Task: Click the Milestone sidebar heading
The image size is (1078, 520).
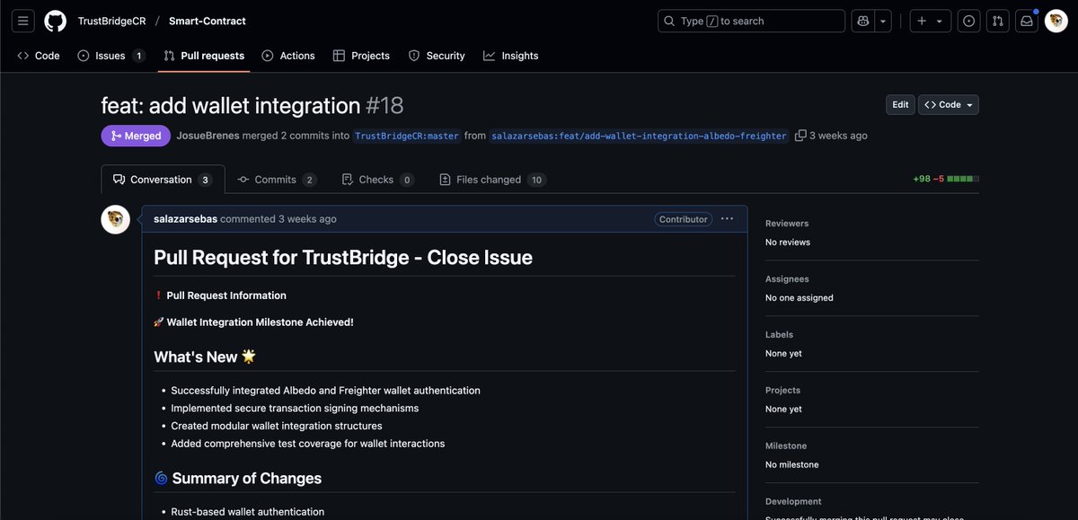Action: (786, 446)
